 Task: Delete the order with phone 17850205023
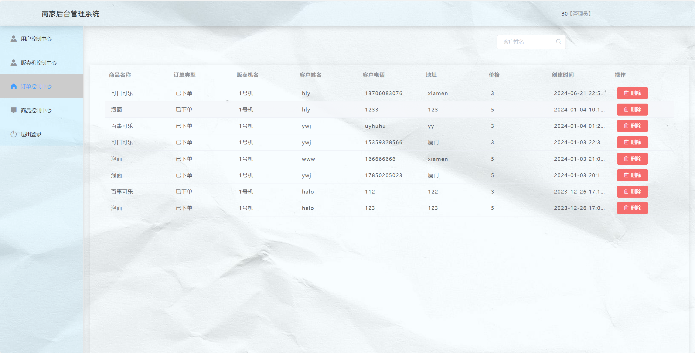coord(632,175)
